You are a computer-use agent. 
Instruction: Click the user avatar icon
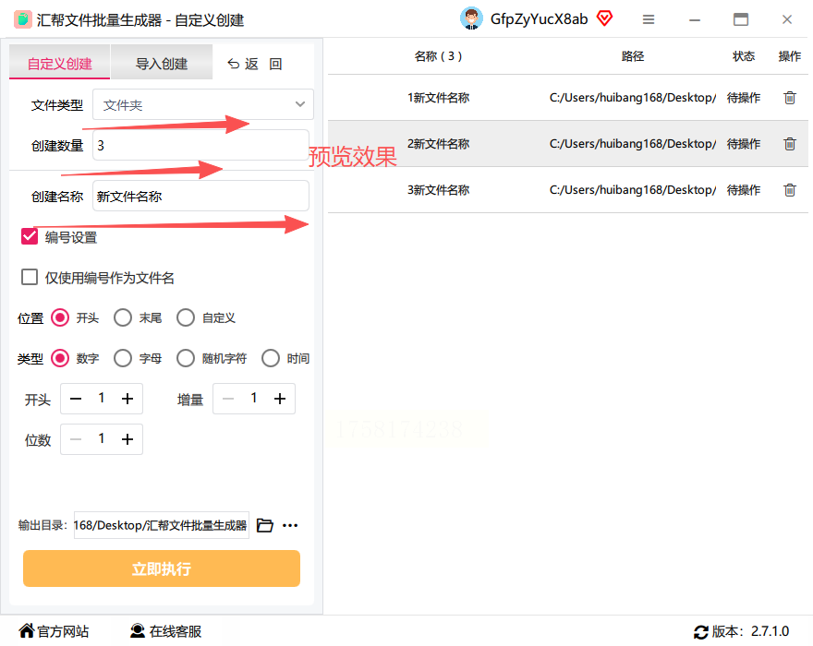[471, 19]
